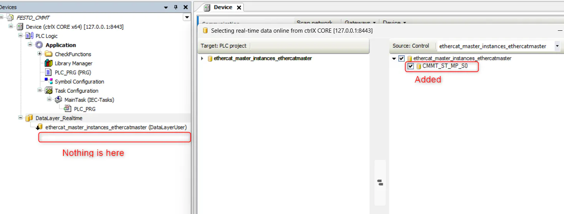Uncheck the CMMT_ST_MP_S0 checkbox
The image size is (564, 214).
point(410,66)
